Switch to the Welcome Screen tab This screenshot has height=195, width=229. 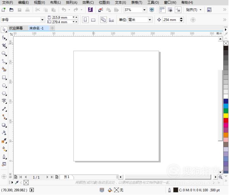[16, 28]
